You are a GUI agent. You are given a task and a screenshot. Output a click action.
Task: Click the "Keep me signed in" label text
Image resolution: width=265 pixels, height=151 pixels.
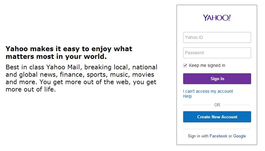coord(207,65)
